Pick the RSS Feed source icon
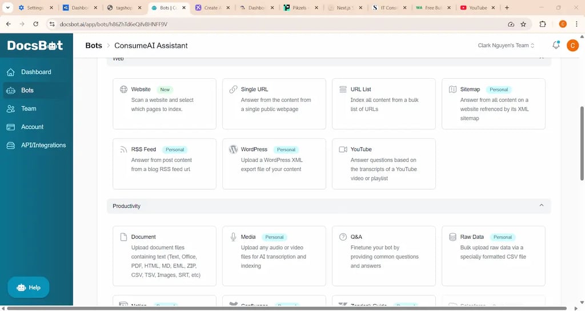The width and height of the screenshot is (585, 311). click(123, 150)
